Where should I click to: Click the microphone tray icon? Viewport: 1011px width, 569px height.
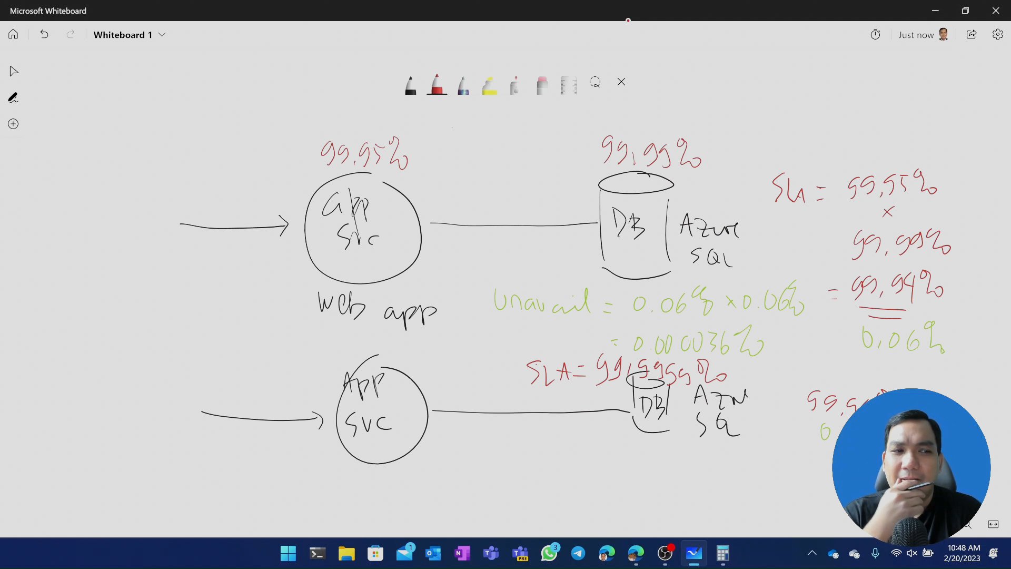875,553
